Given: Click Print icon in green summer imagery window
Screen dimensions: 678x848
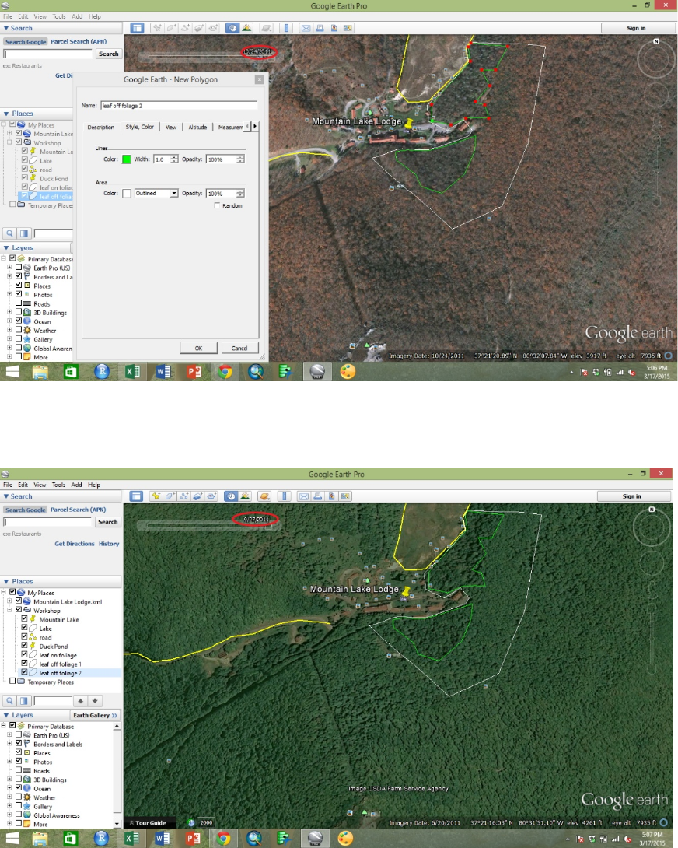Looking at the screenshot, I should click(318, 496).
